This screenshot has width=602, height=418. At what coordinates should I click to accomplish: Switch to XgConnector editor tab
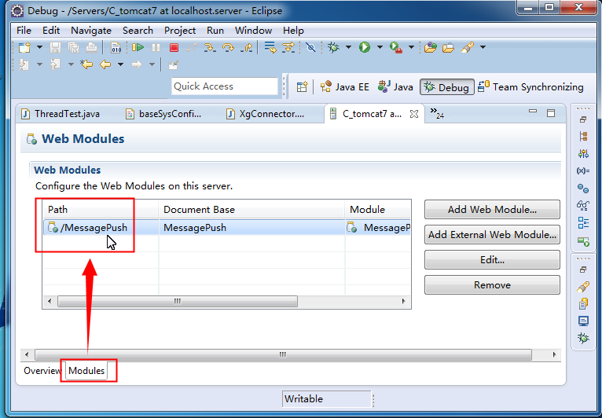(266, 114)
